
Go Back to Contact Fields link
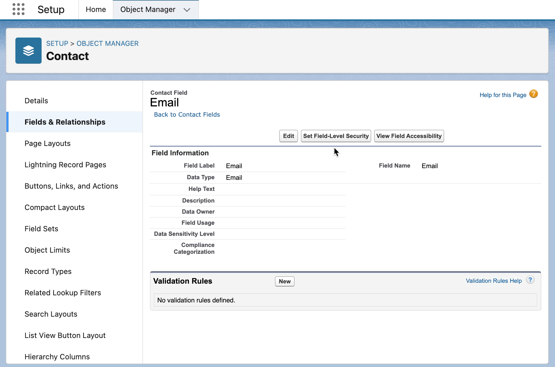(x=187, y=114)
